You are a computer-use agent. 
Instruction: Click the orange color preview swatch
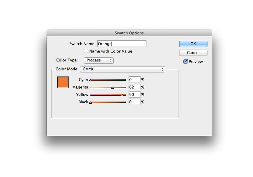63,82
